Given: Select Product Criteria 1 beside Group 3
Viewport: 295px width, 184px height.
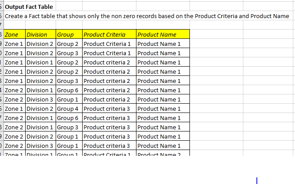Looking at the screenshot, I should coord(110,53).
